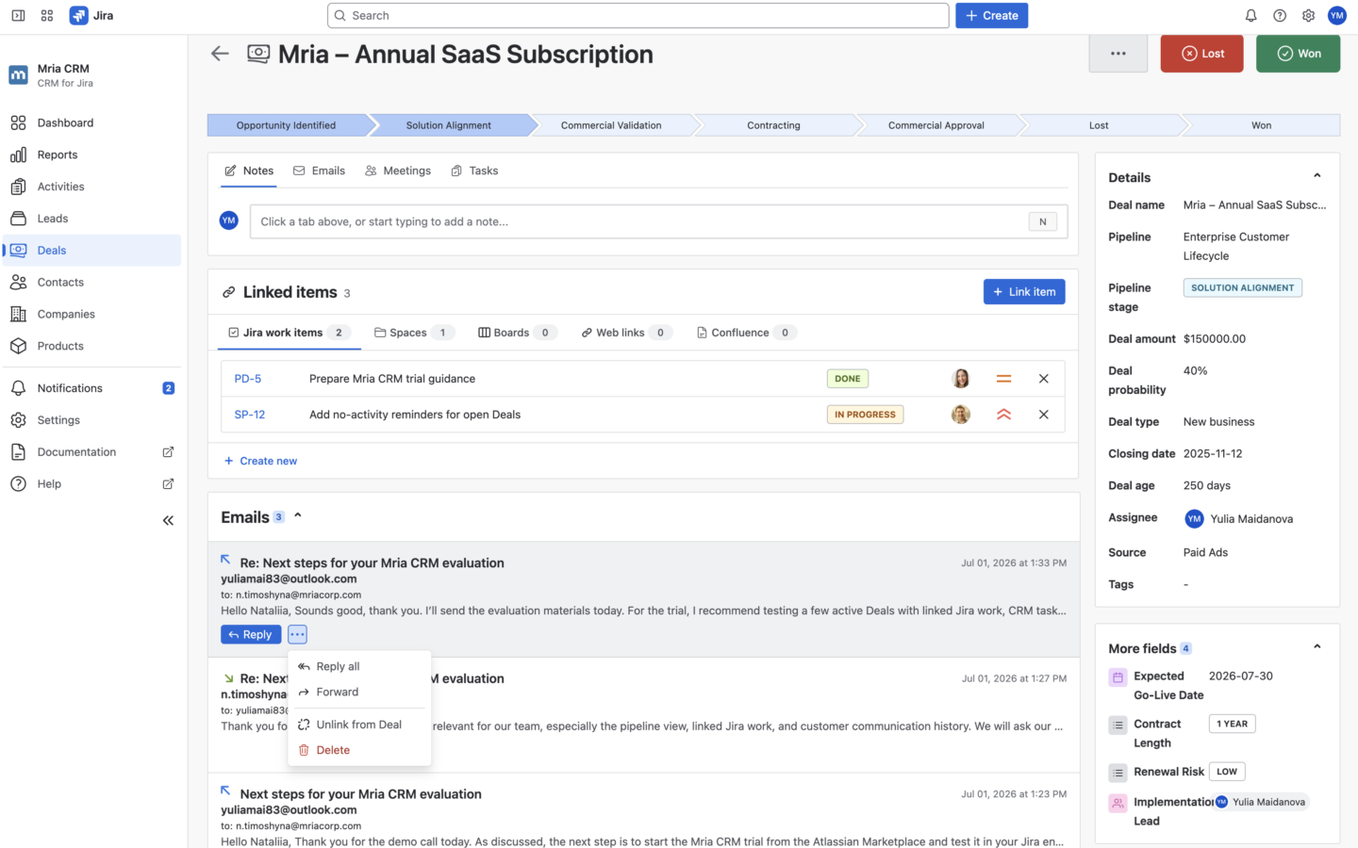
Task: Choose Delete from the email menu
Action: coord(359,750)
